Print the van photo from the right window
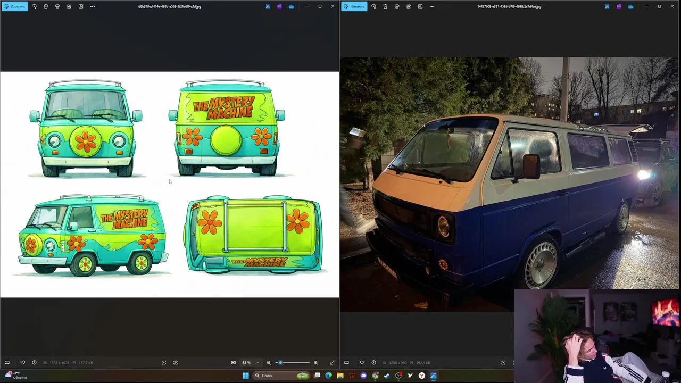Image resolution: width=681 pixels, height=383 pixels. [397, 6]
